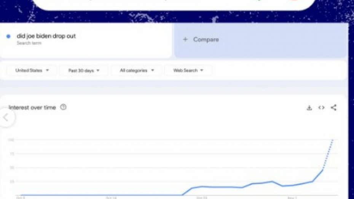Click the 100 y-axis label
354x199 pixels.
(x=11, y=140)
